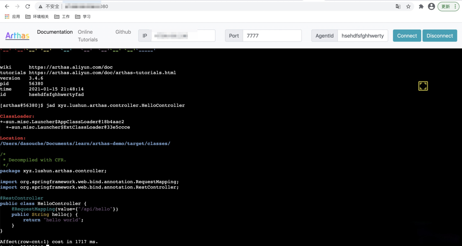Go forward with the browser forward arrow

[x=17, y=6]
